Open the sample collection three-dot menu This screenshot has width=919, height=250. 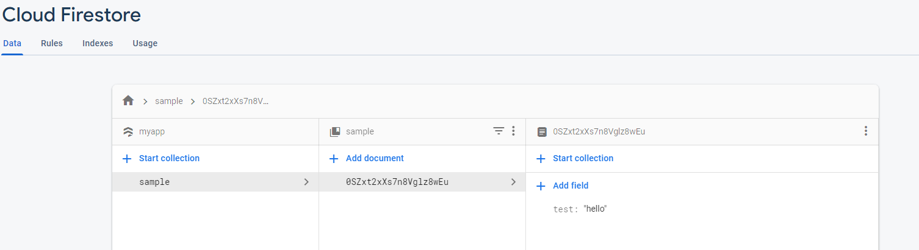coord(513,131)
